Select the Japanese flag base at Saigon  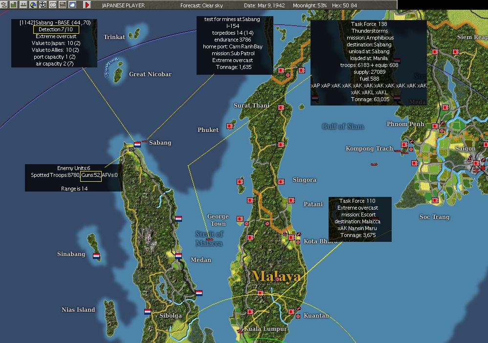coord(476,163)
